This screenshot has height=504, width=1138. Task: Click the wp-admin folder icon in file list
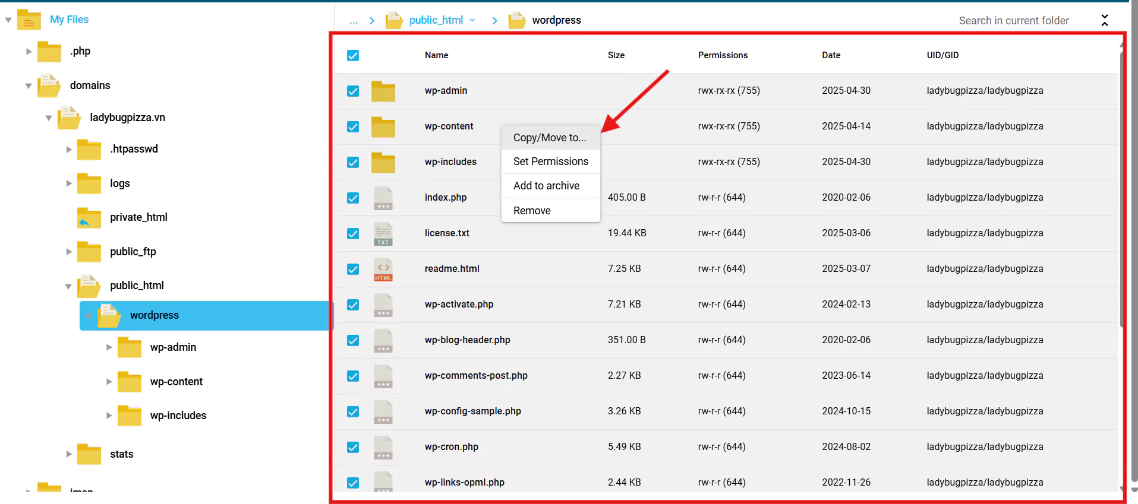pos(383,91)
